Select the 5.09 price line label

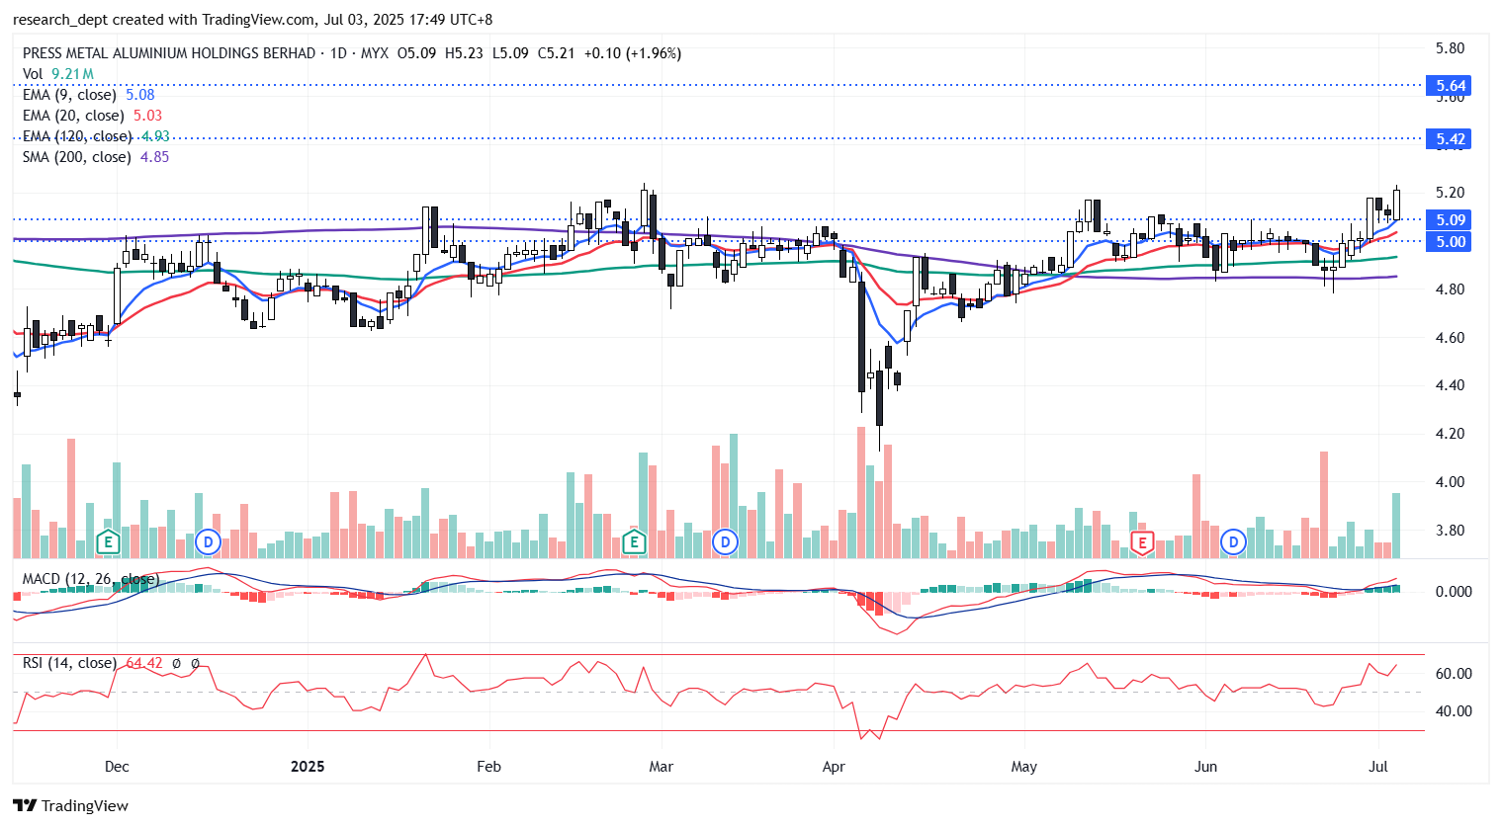point(1451,220)
